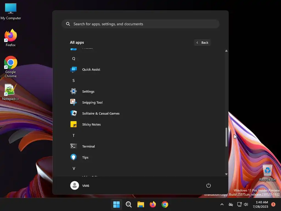
Task: Open File Explorer from the taskbar
Action: pos(141,204)
